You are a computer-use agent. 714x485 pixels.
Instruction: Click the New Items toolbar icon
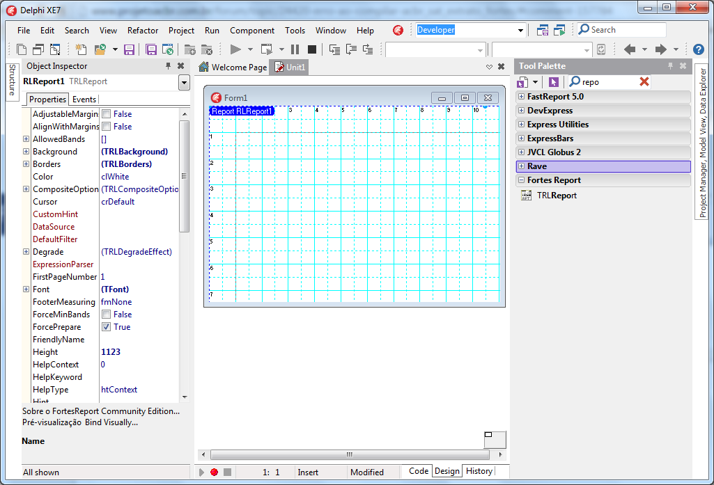pyautogui.click(x=81, y=49)
